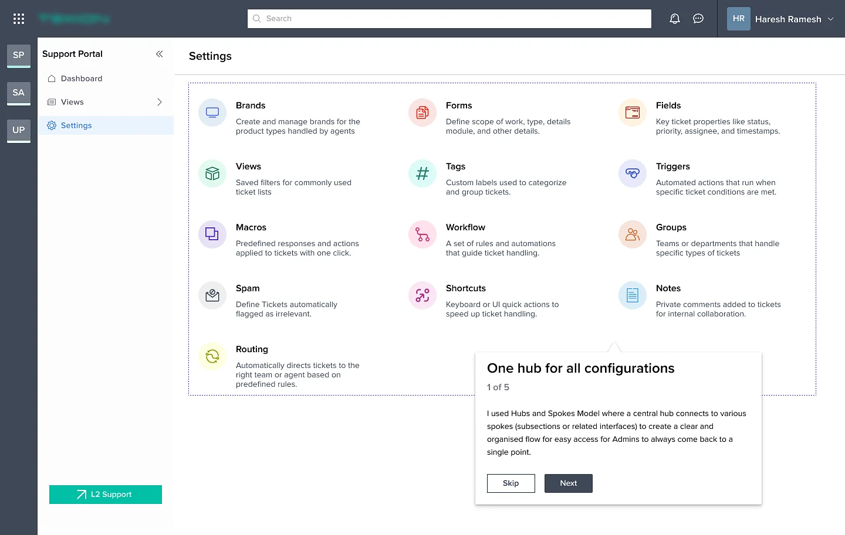Screen dimensions: 845x535
Task: Open the app launcher grid icon
Action: click(19, 19)
